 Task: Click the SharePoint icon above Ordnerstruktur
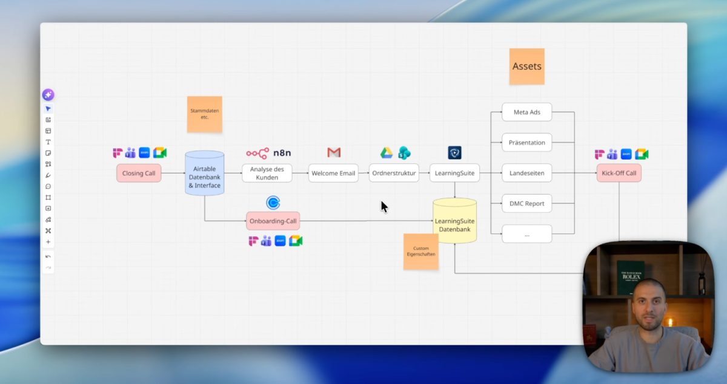404,153
